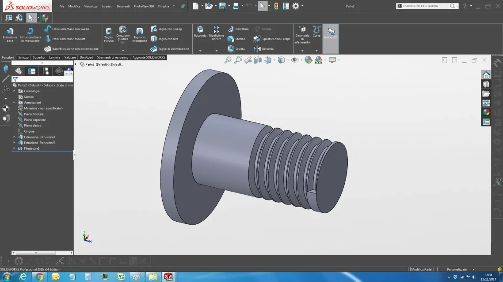The width and height of the screenshot is (503, 282).
Task: Switch to Strumenti di rendering tab
Action: tap(113, 57)
